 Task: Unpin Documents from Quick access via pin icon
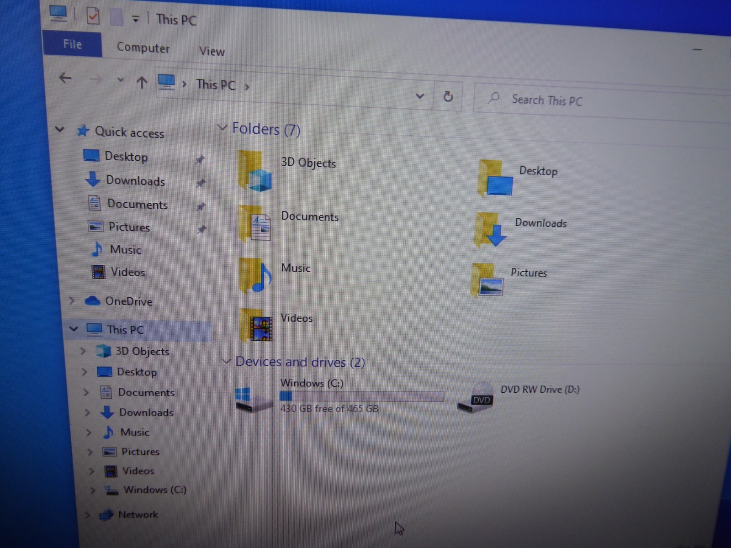[201, 206]
